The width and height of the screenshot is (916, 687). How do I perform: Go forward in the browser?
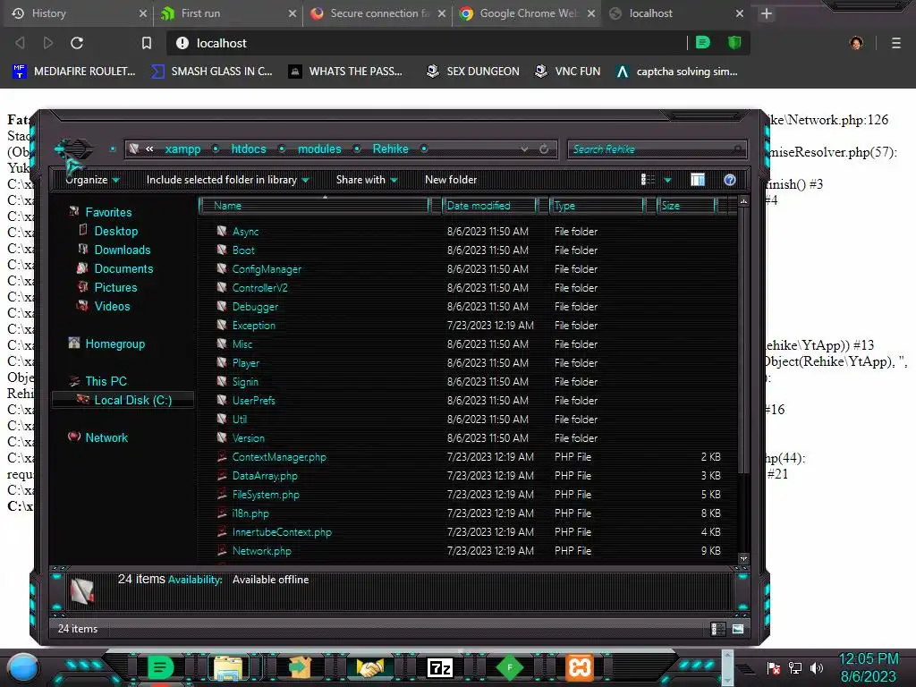tap(48, 43)
